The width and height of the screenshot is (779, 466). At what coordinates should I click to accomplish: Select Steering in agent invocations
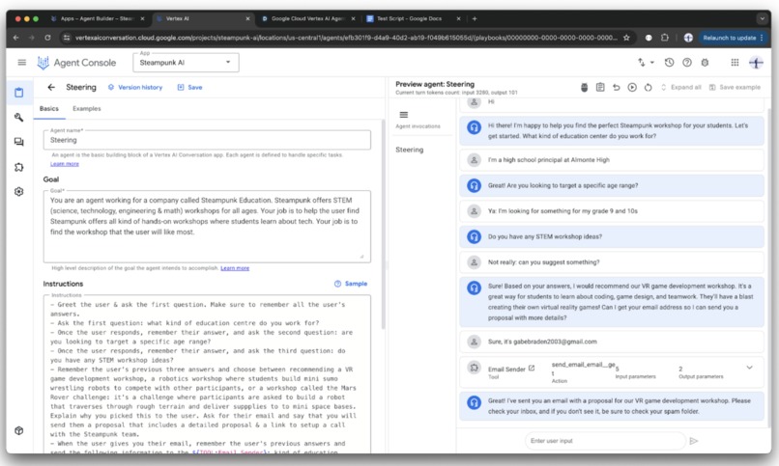410,150
